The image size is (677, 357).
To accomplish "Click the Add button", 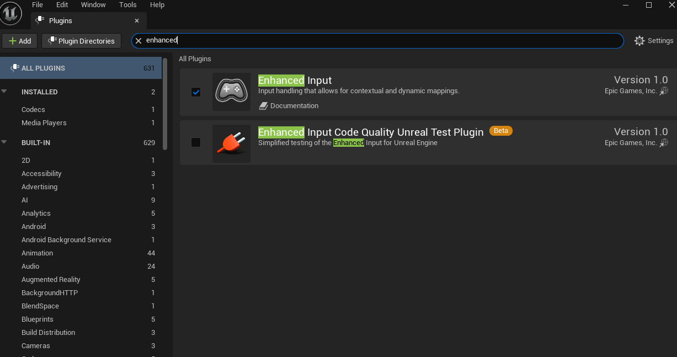I will click(20, 41).
